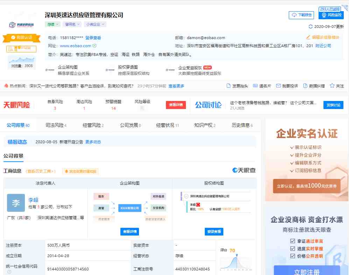The width and height of the screenshot is (349, 275).
Task: Click the 自身风险 count 3
Action: point(55,108)
